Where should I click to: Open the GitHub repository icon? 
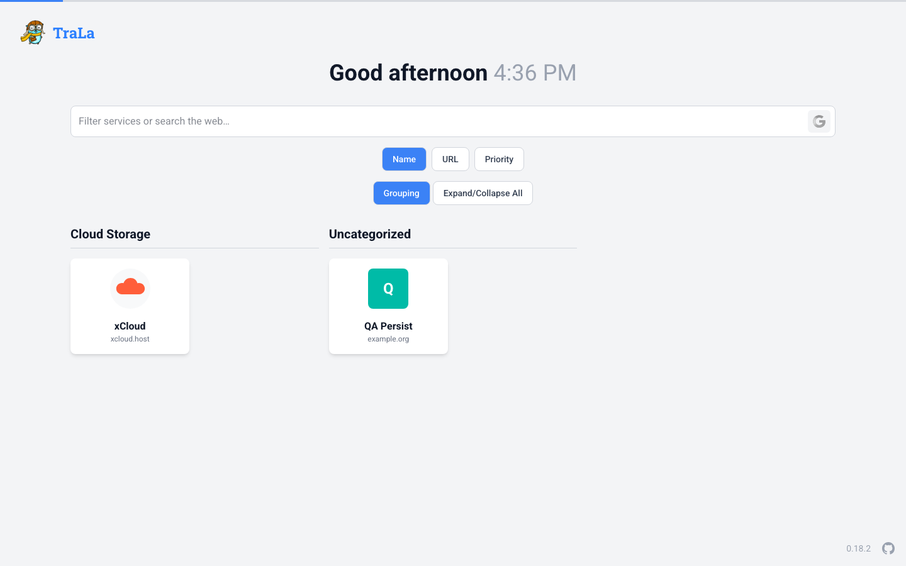(888, 548)
